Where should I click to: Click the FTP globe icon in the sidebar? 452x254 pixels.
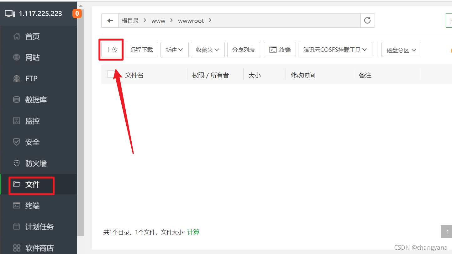(x=17, y=78)
